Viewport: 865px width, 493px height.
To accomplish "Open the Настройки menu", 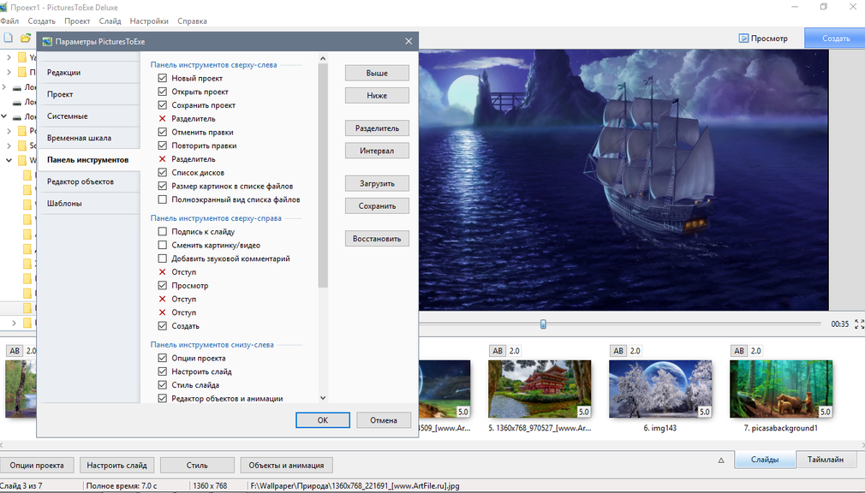I will 149,21.
